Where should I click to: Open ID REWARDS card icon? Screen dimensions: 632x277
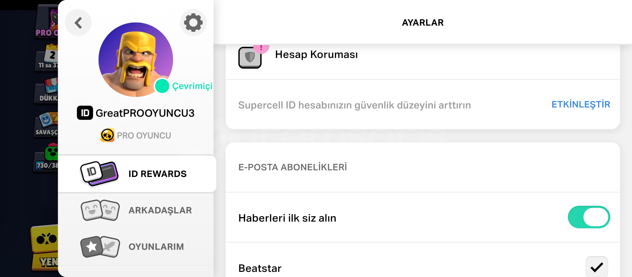click(x=99, y=174)
